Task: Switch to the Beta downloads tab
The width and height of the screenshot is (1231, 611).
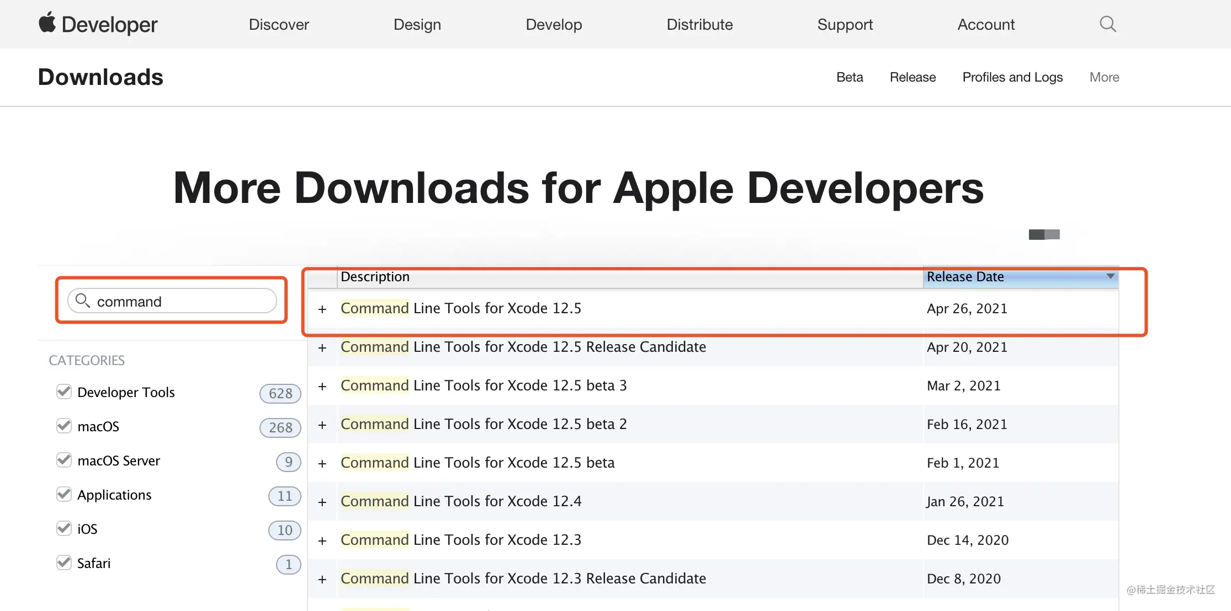Action: click(850, 77)
